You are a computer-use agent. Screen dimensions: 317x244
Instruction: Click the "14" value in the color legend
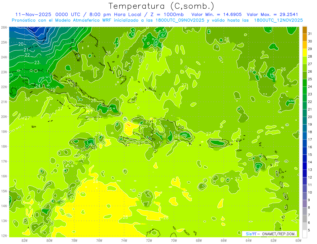point(310,162)
